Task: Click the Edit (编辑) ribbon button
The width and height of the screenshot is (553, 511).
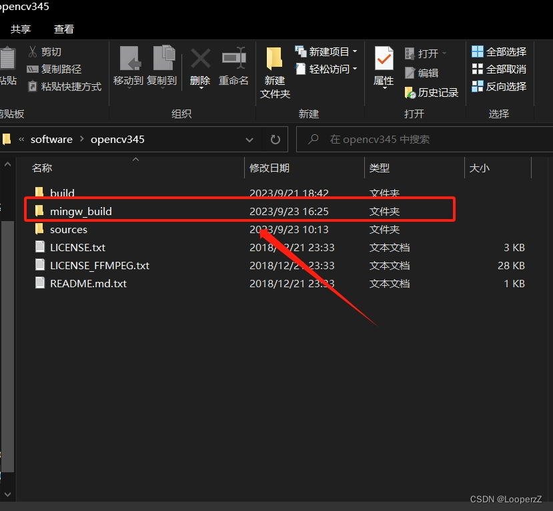Action: coord(422,73)
